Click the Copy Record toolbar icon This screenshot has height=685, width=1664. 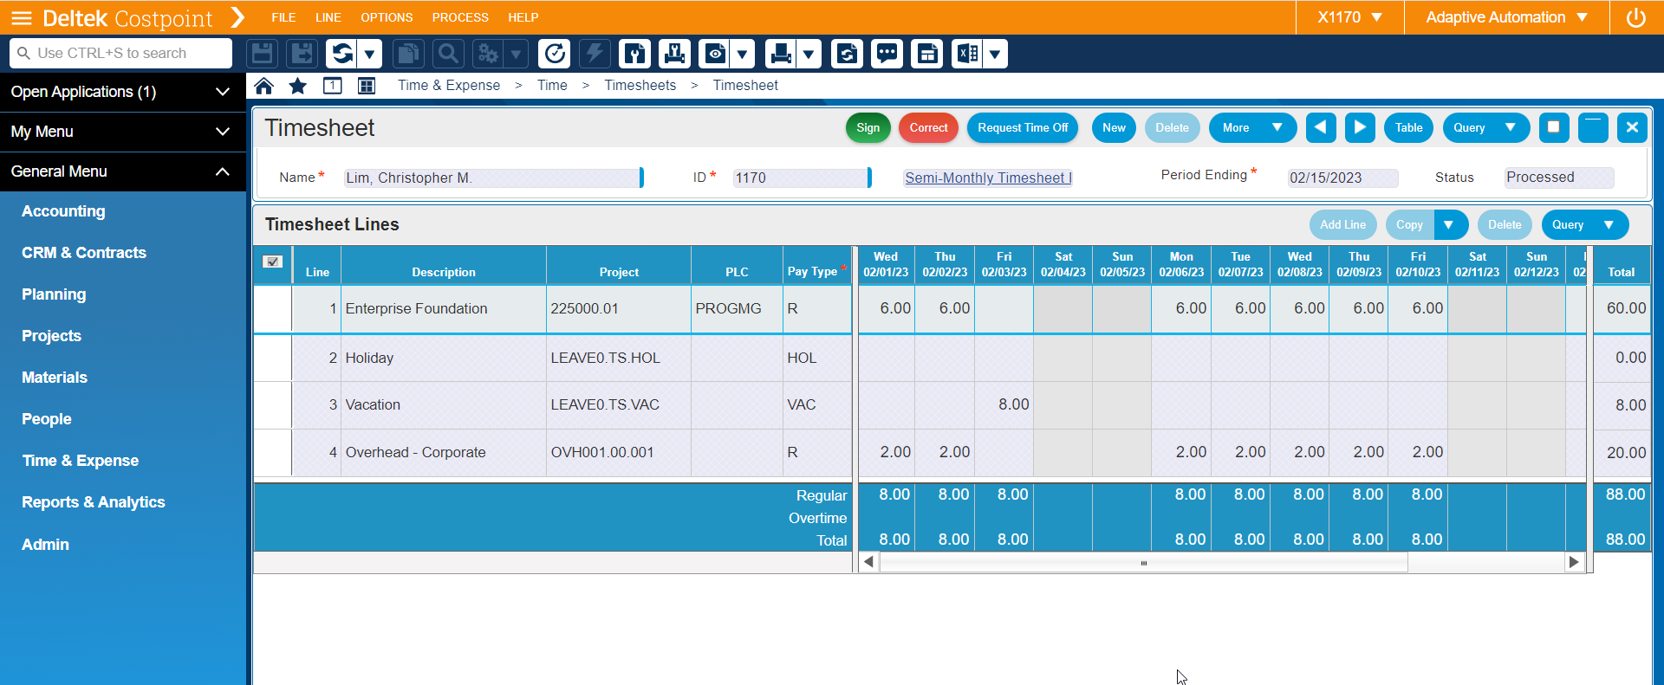[407, 54]
